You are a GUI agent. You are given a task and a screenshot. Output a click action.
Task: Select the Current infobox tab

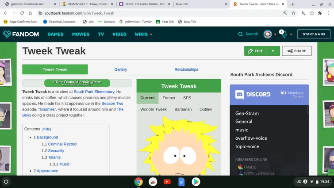(x=147, y=98)
